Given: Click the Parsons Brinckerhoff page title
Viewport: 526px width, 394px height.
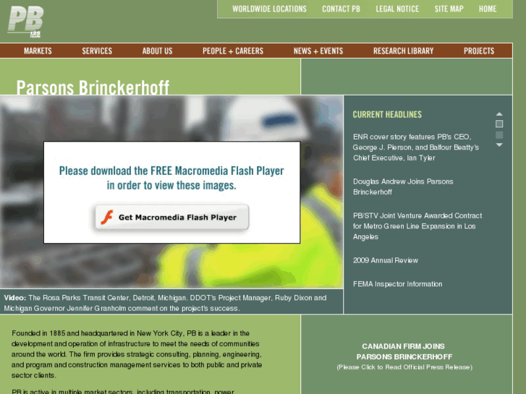Looking at the screenshot, I should pyautogui.click(x=93, y=87).
